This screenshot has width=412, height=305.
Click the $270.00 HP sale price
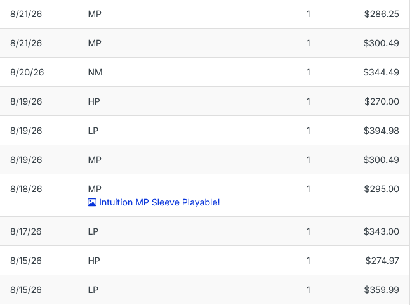click(382, 101)
